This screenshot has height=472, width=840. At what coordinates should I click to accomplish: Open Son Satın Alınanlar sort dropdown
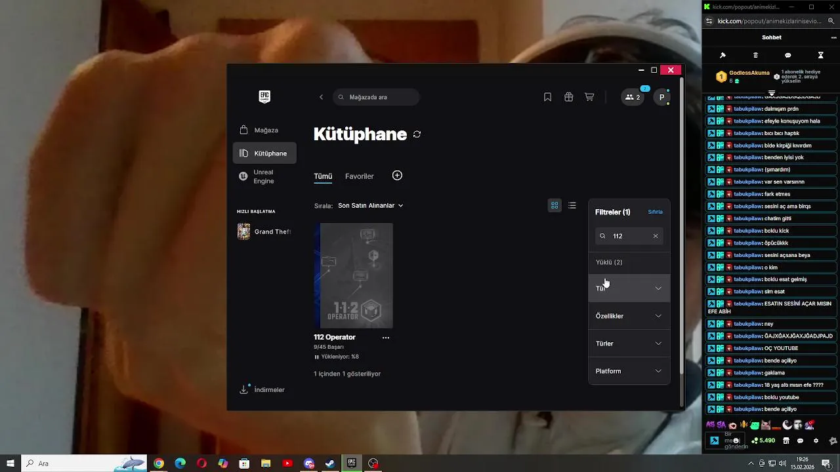pos(371,205)
